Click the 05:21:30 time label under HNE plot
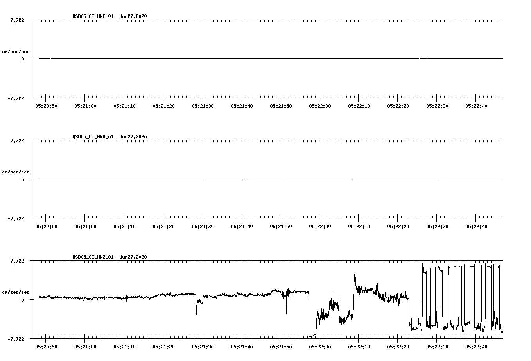This screenshot has width=531, height=361. coord(203,106)
